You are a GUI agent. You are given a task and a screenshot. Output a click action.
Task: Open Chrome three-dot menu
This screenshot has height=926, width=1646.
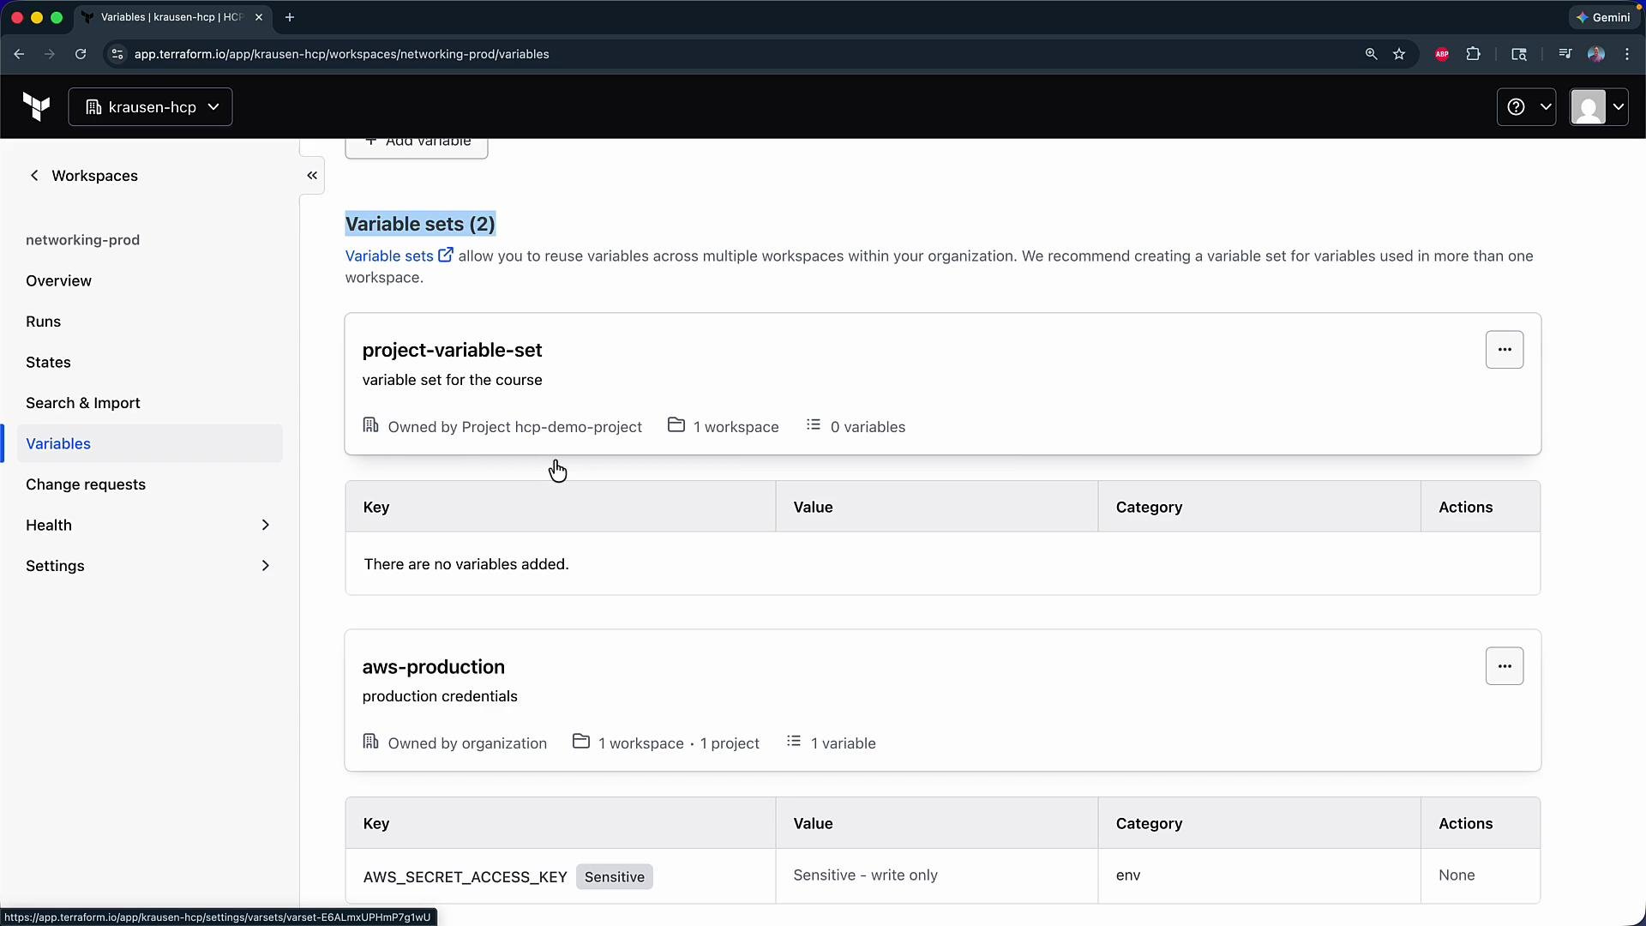(1627, 54)
